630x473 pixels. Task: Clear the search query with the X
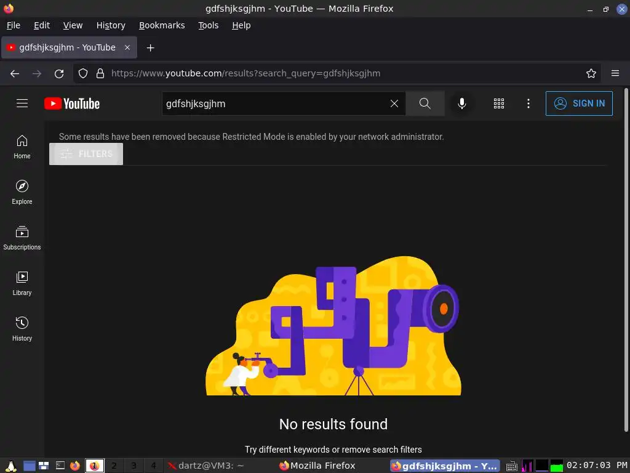point(394,103)
